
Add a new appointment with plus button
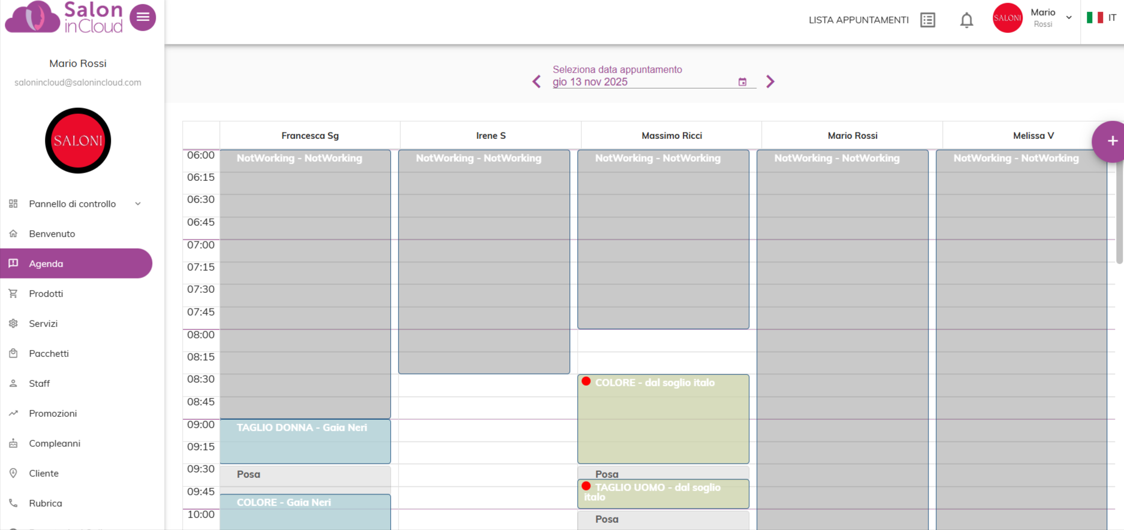click(x=1111, y=141)
